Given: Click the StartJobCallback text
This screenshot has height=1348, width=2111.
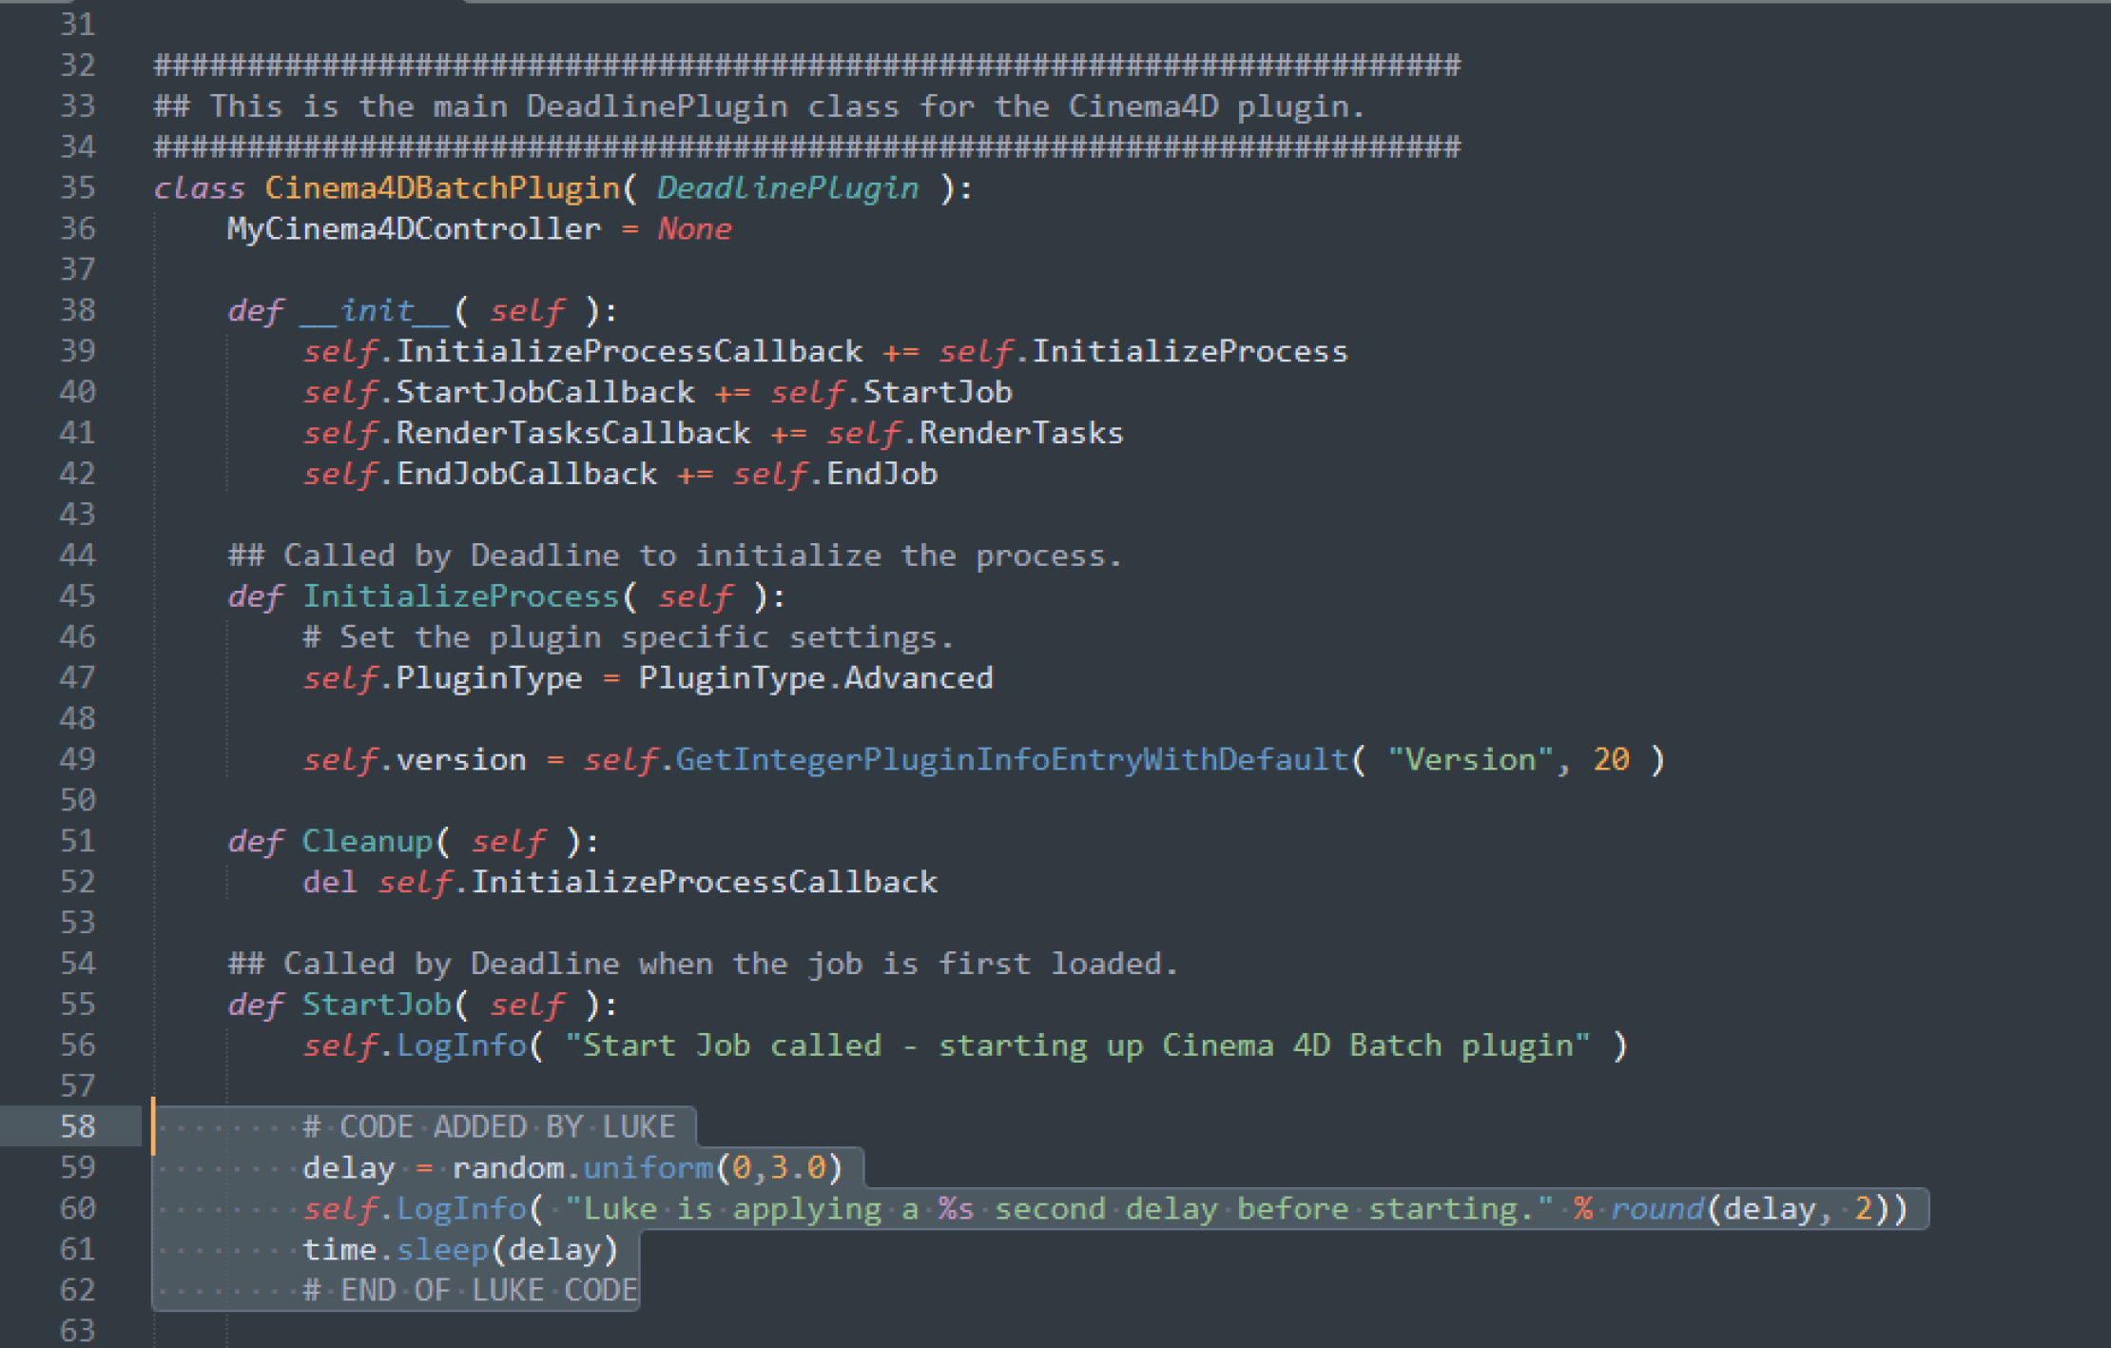Looking at the screenshot, I should pos(545,393).
